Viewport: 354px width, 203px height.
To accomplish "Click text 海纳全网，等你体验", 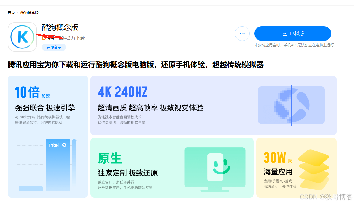I will point(280,186).
